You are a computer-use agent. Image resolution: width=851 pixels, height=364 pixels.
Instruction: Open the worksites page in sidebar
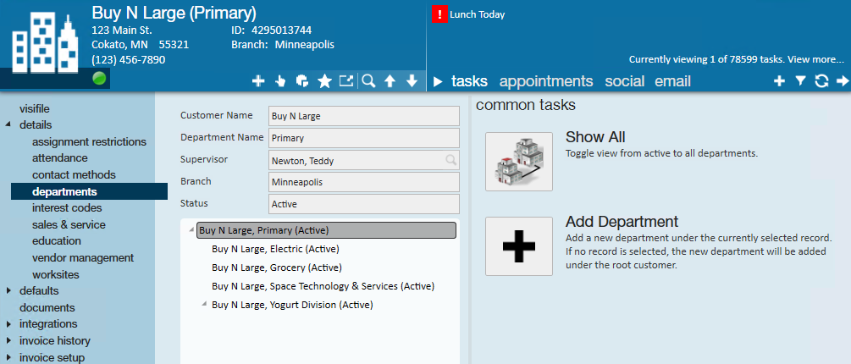click(55, 274)
